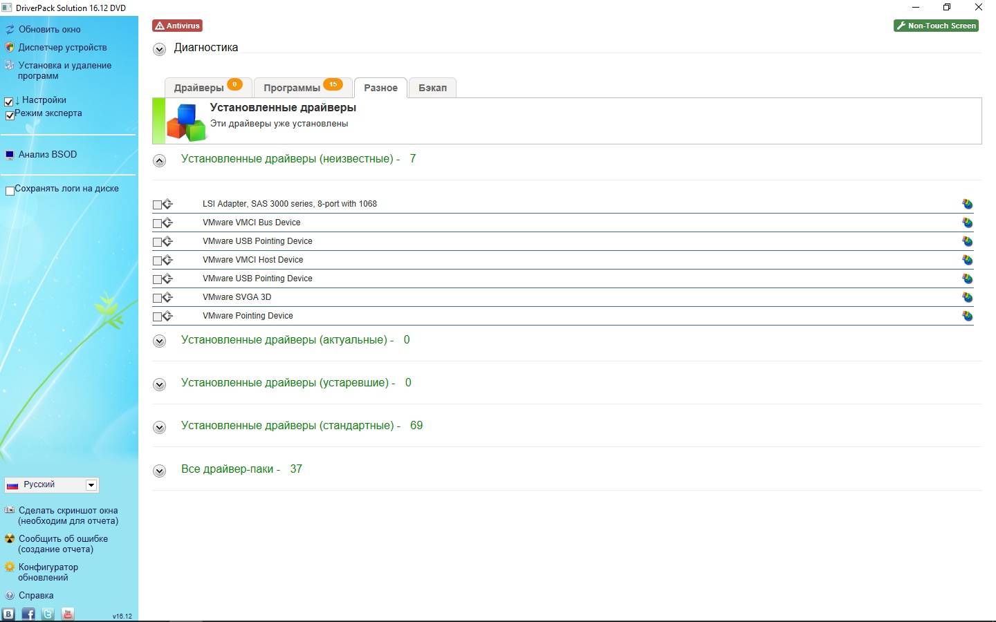Click the arrow icon next to LSI Adapter
Screen dimensions: 996x622
click(167, 205)
